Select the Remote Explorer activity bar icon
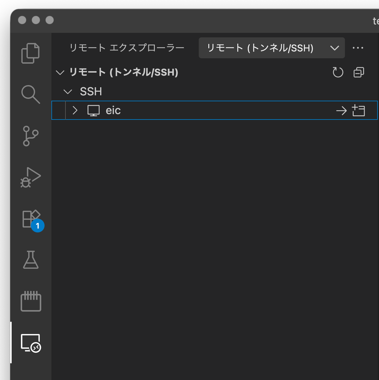This screenshot has width=379, height=380. [30, 343]
